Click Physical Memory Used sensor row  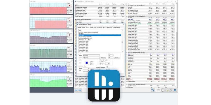(x=100, y=12)
